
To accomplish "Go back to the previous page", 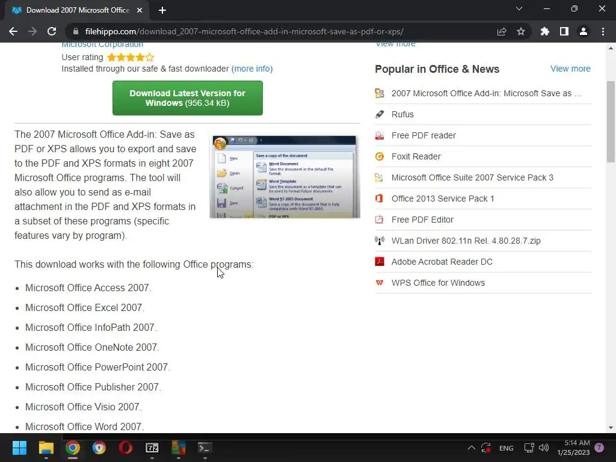I will [13, 31].
